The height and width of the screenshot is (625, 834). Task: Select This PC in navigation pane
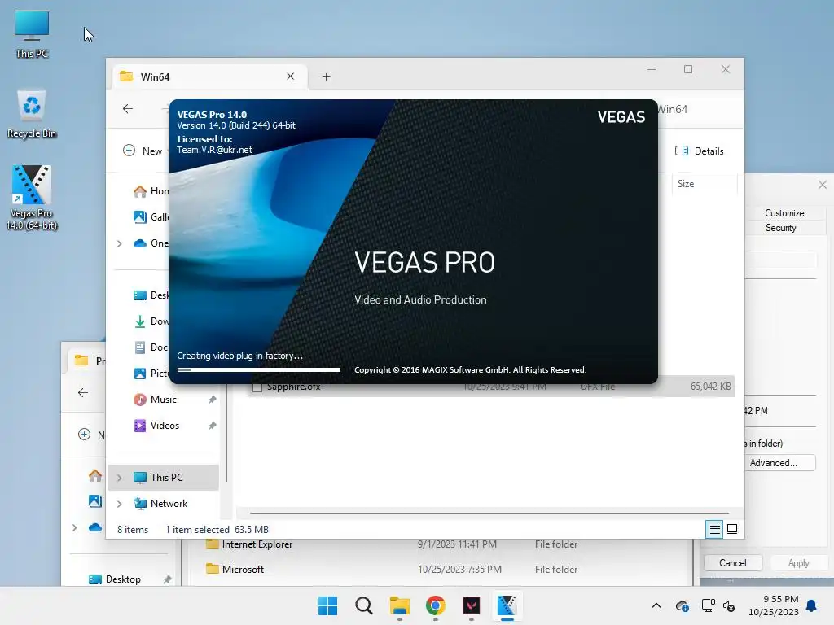tap(163, 477)
